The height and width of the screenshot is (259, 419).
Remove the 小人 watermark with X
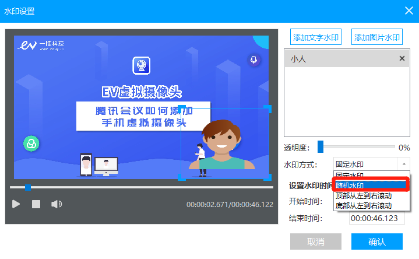point(402,58)
